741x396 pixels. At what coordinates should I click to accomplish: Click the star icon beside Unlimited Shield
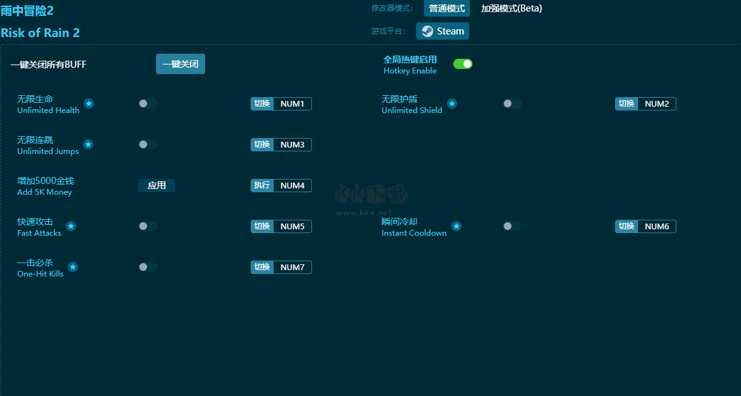(x=452, y=103)
